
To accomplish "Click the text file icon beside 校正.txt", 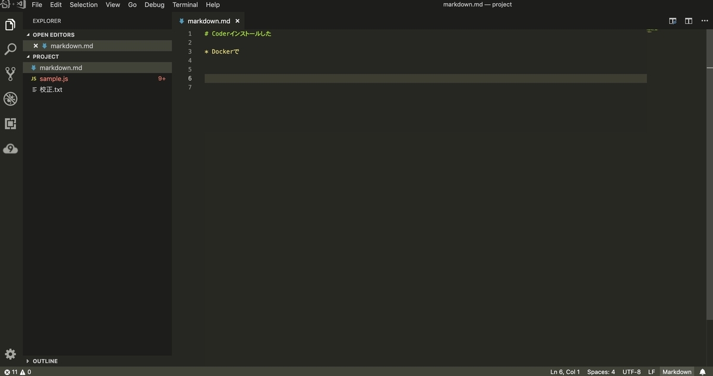I will pyautogui.click(x=34, y=90).
